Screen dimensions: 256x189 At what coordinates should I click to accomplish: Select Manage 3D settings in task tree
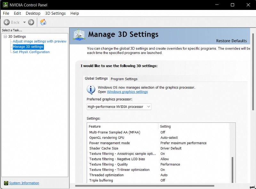[28, 47]
